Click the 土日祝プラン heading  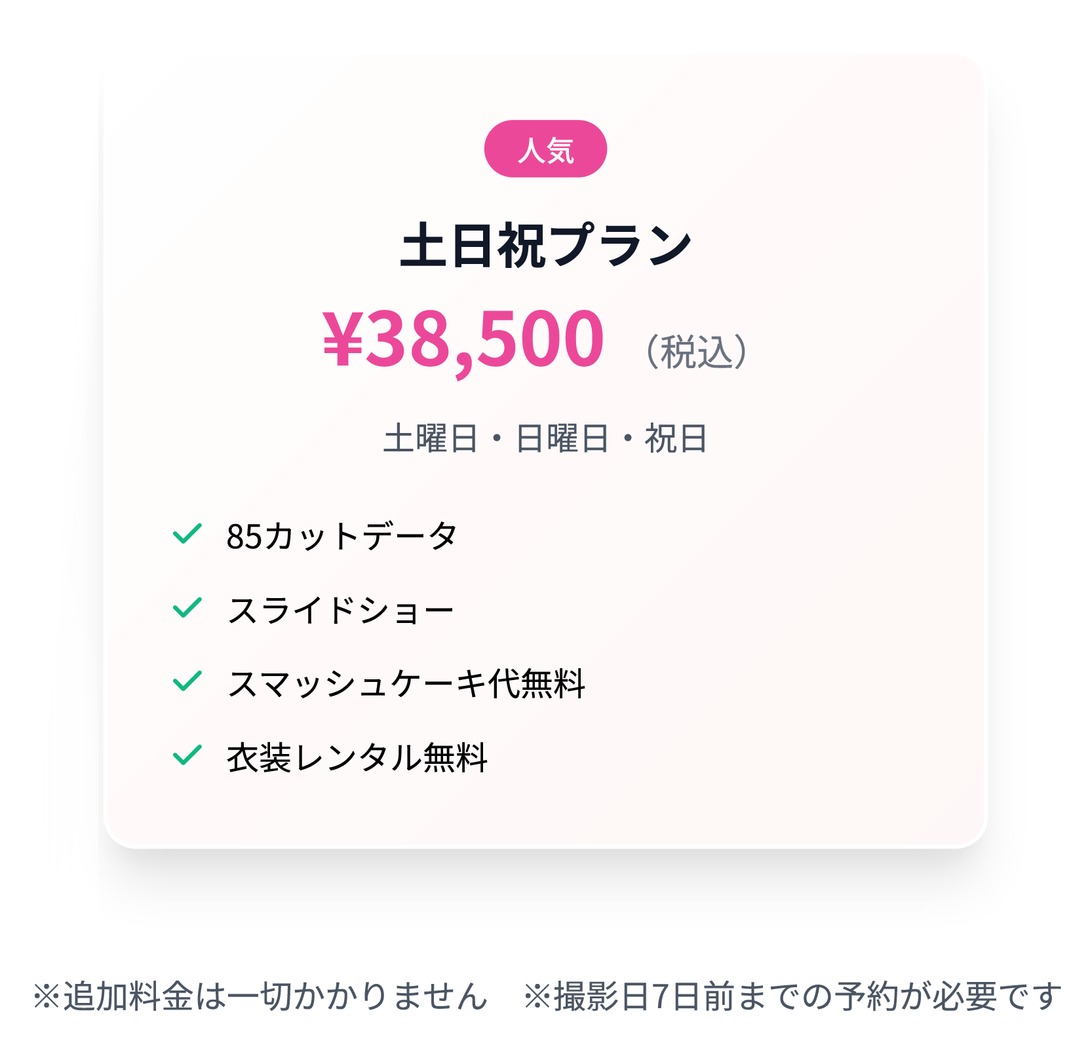pos(545,245)
